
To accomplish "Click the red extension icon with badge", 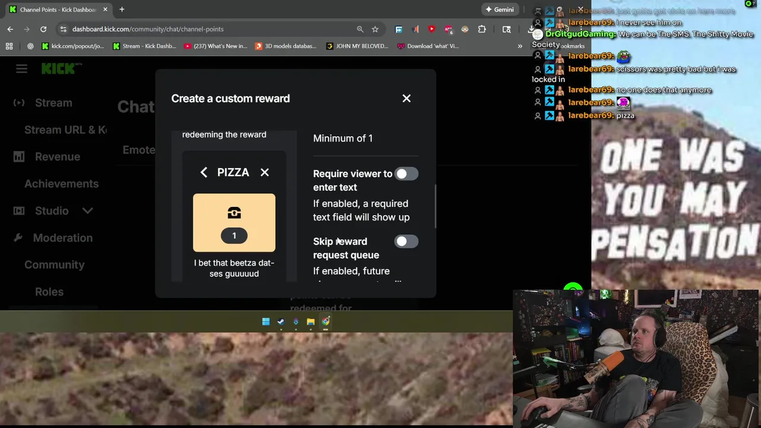I will (x=448, y=29).
